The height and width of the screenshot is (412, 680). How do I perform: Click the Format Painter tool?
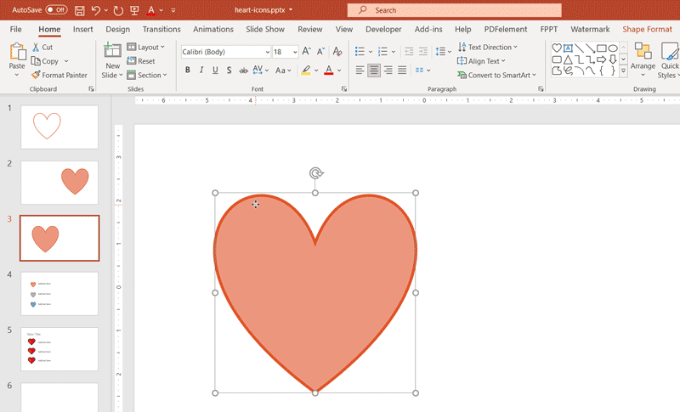[59, 75]
